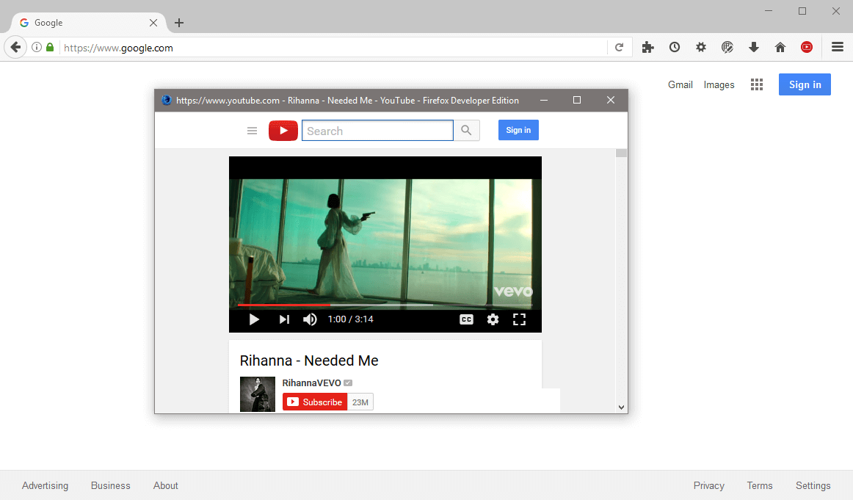
Task: Skip to next video
Action: coord(284,319)
